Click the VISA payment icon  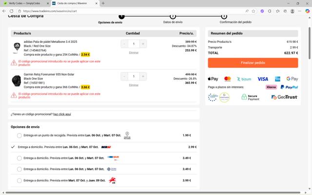[263, 79]
